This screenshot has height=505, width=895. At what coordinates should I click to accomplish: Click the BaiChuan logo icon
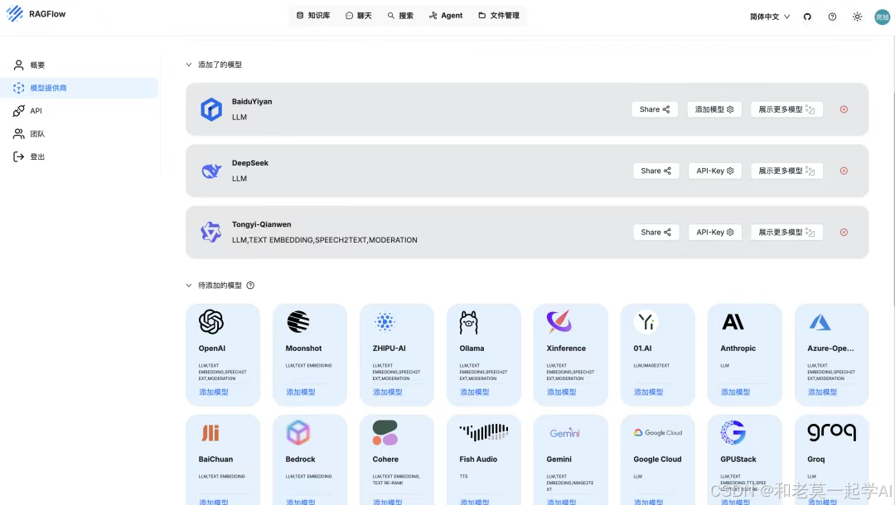click(210, 433)
